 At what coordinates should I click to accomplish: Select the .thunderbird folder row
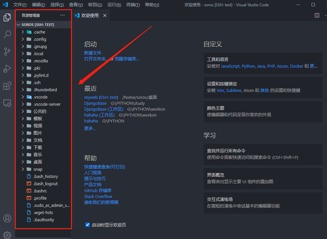pyautogui.click(x=44, y=90)
